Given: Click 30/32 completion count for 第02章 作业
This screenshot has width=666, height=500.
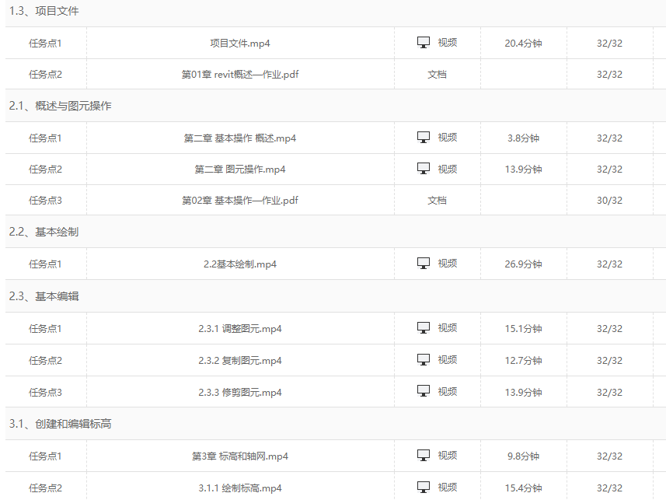Looking at the screenshot, I should coord(609,201).
